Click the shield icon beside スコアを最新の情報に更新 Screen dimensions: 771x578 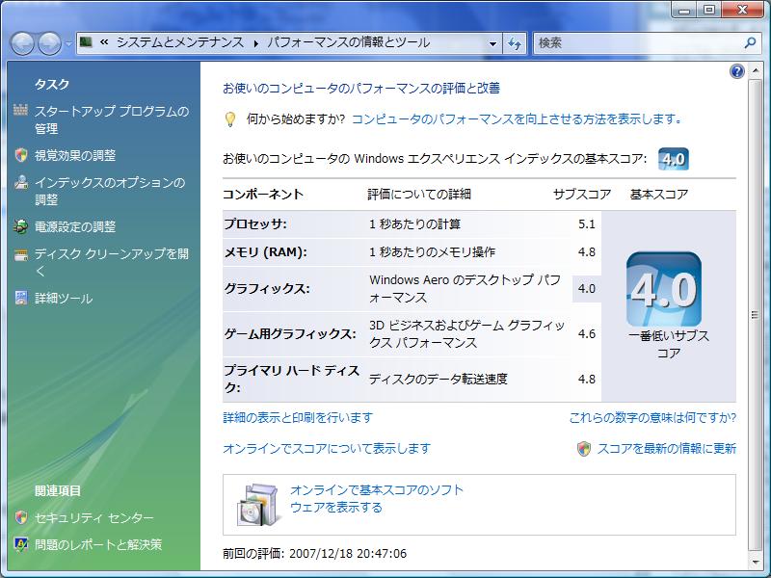tap(584, 448)
